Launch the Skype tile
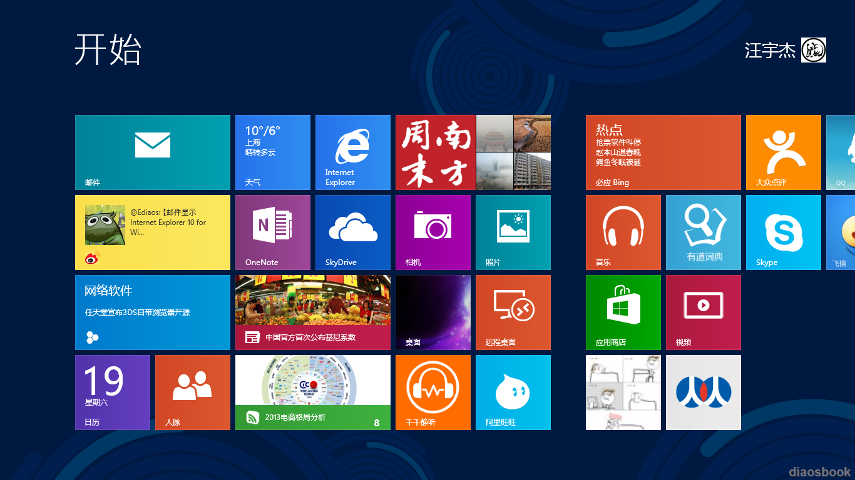855x480 pixels. pyautogui.click(x=784, y=232)
